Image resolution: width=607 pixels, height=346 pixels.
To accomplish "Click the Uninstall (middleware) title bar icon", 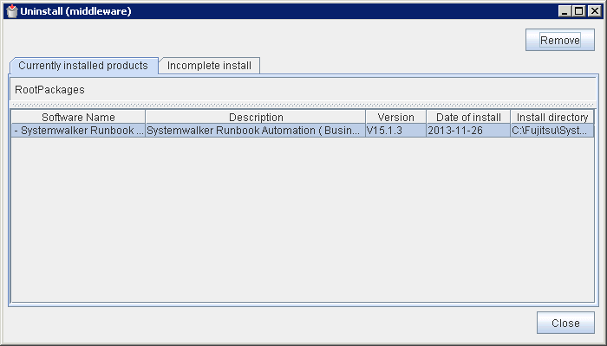I will 12,11.
